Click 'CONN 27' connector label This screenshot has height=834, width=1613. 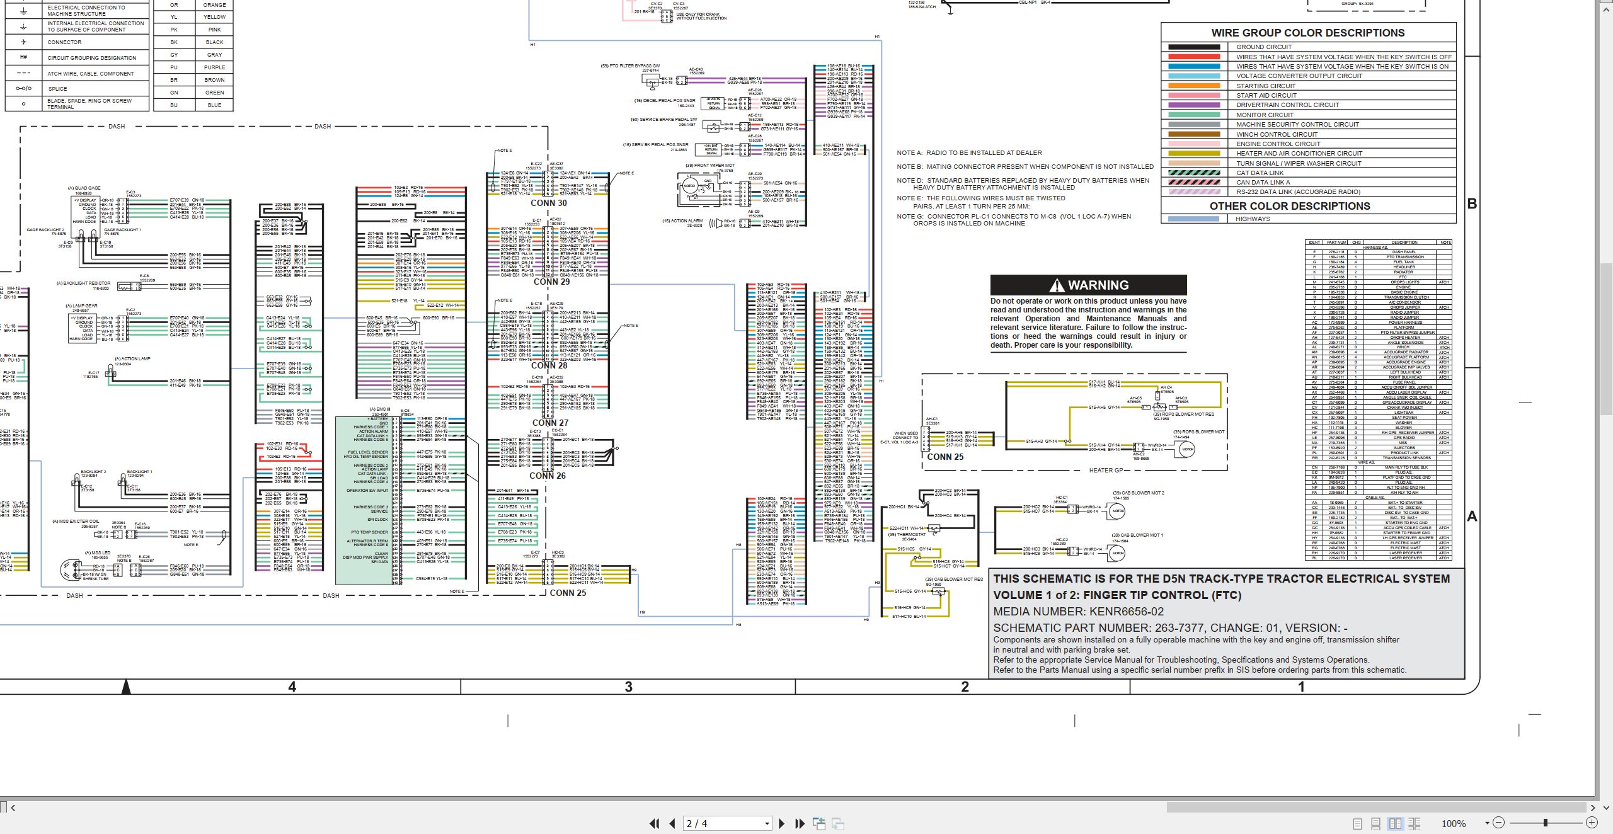coord(550,423)
